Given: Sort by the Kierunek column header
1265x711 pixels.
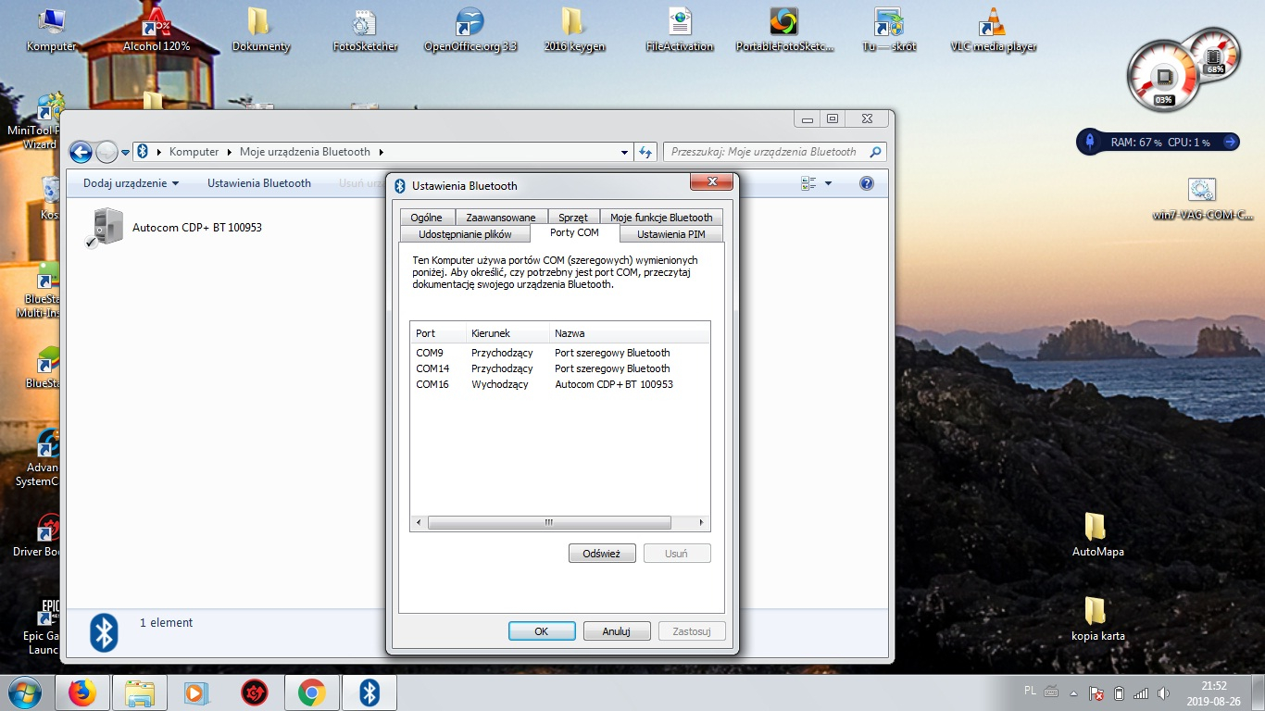Looking at the screenshot, I should point(507,333).
